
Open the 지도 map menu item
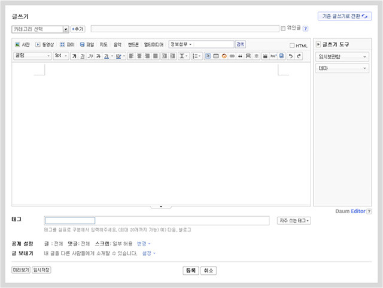click(x=104, y=44)
